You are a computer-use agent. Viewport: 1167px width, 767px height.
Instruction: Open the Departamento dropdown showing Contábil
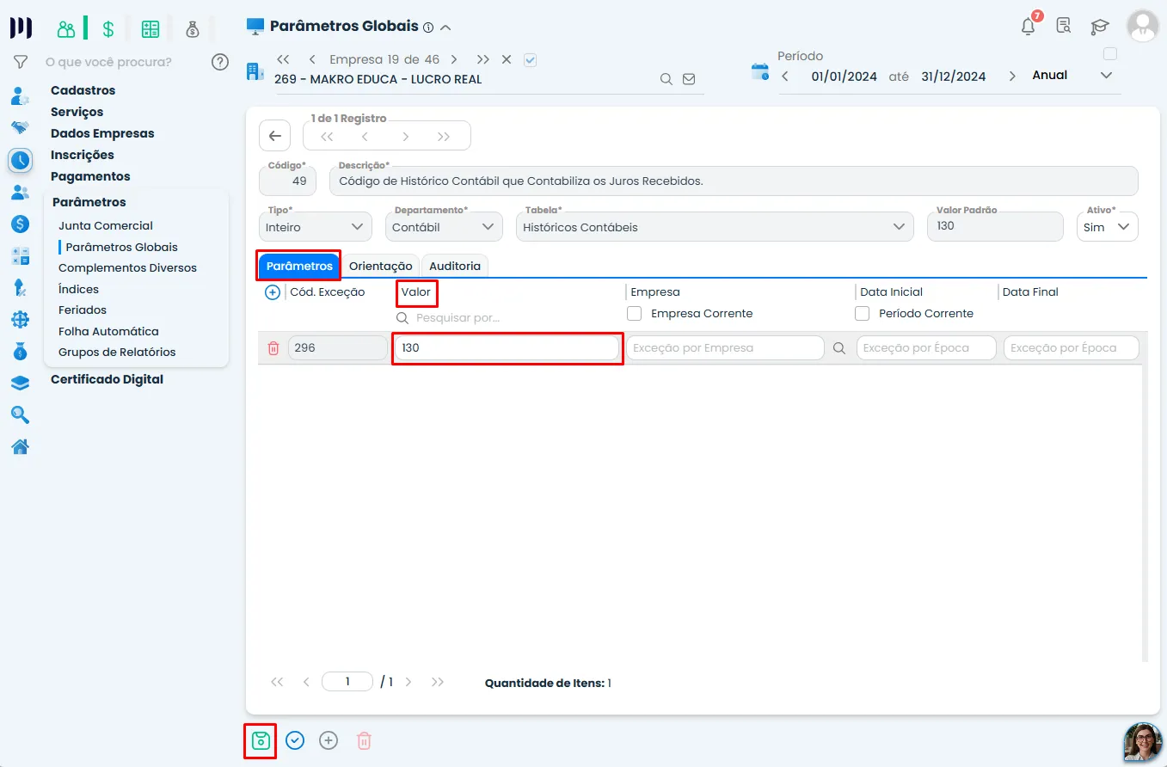(445, 227)
